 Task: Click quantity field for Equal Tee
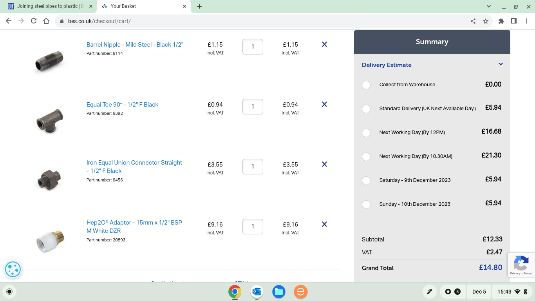pyautogui.click(x=253, y=107)
